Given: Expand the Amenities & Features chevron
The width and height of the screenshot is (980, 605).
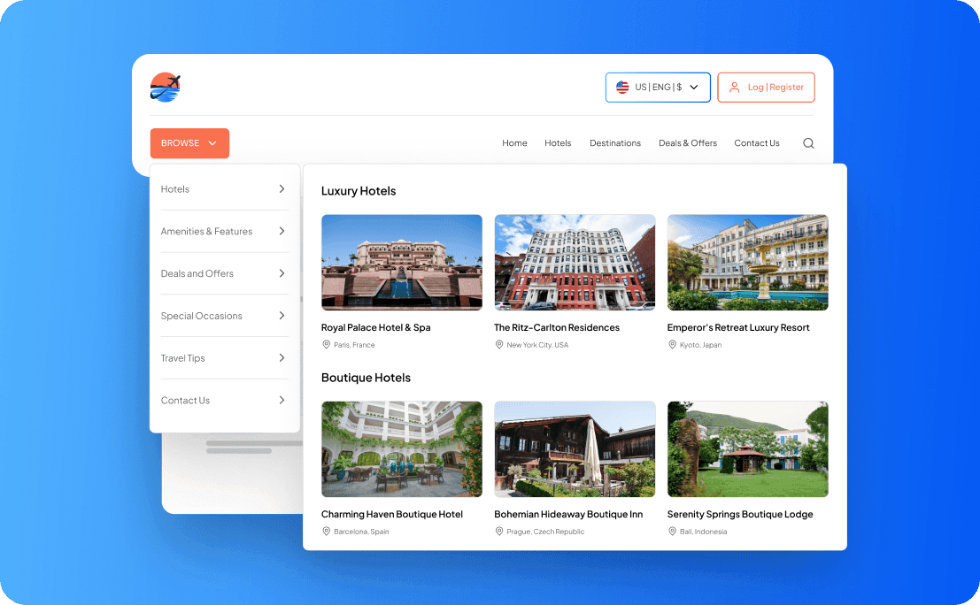Looking at the screenshot, I should pyautogui.click(x=282, y=231).
